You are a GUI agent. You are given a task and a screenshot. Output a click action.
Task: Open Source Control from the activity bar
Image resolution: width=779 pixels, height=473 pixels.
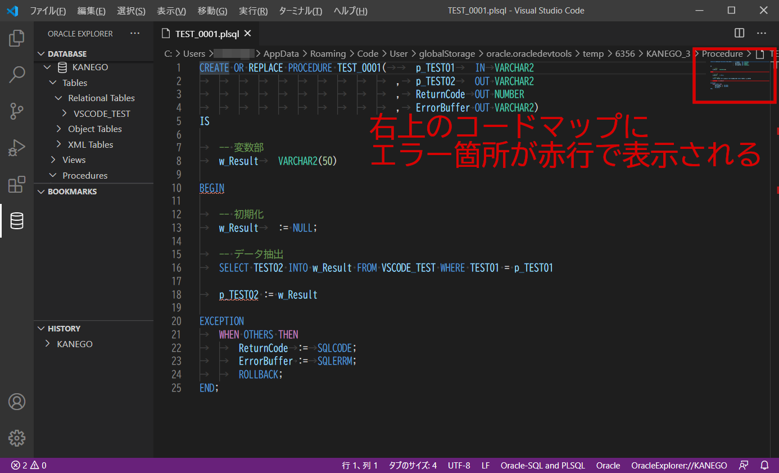16,111
